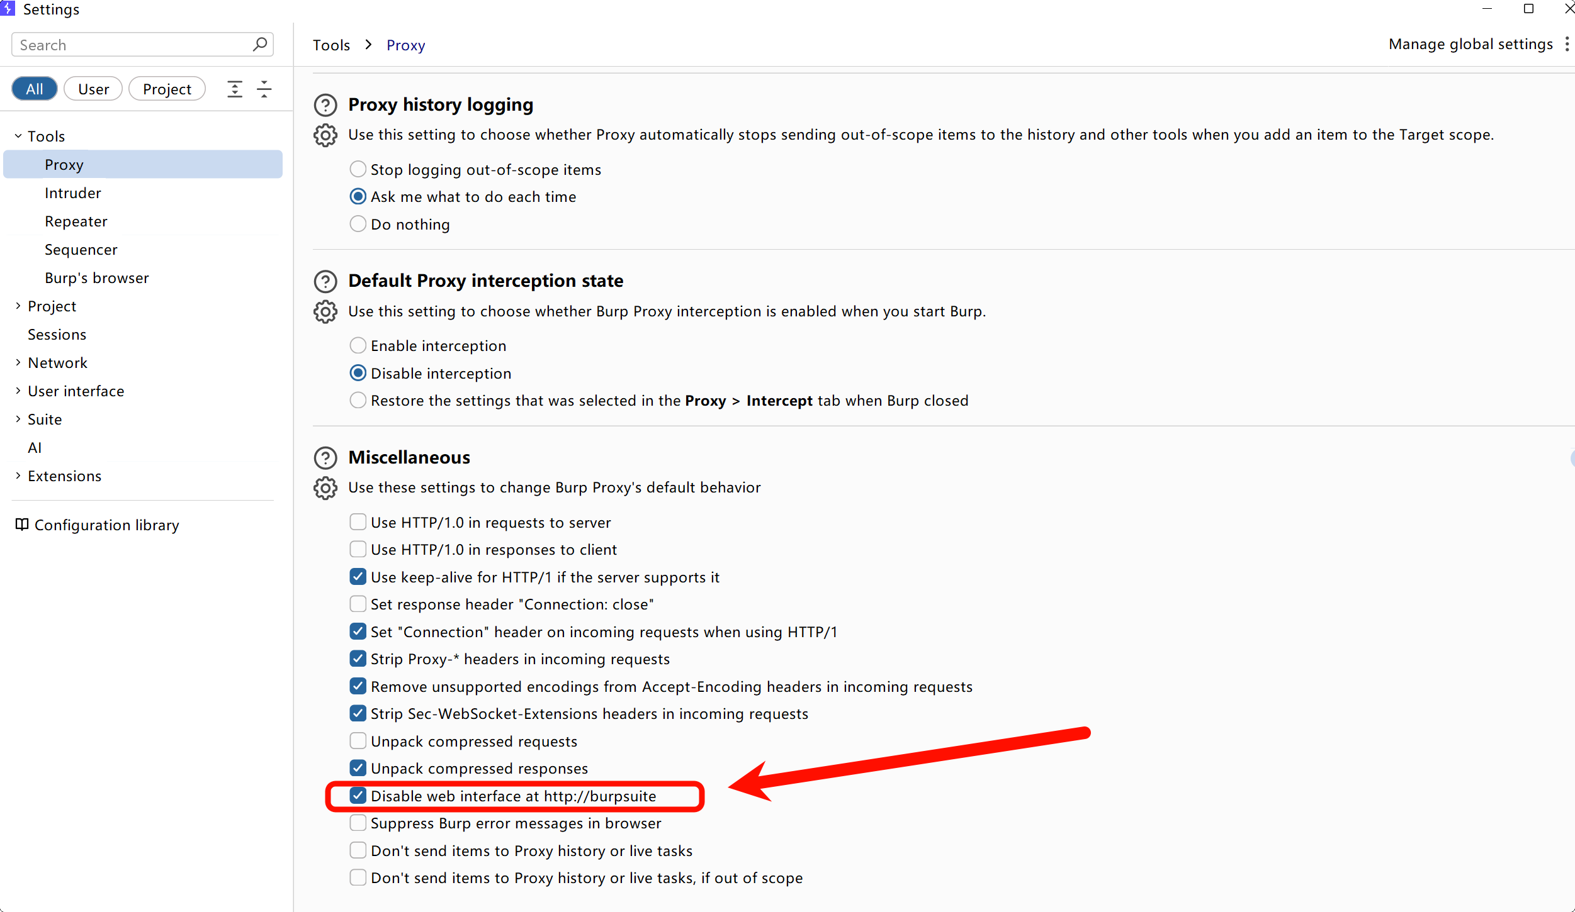Select Enable interception radio button

(358, 345)
